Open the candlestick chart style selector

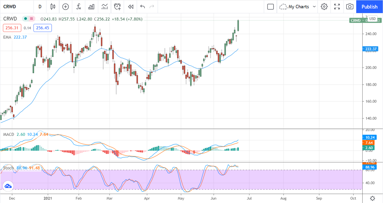[53, 7]
